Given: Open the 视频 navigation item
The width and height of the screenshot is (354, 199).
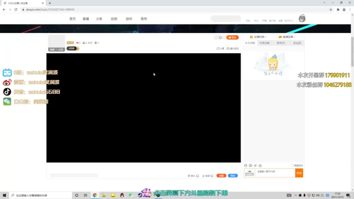Looking at the screenshot, I should click(x=114, y=19).
